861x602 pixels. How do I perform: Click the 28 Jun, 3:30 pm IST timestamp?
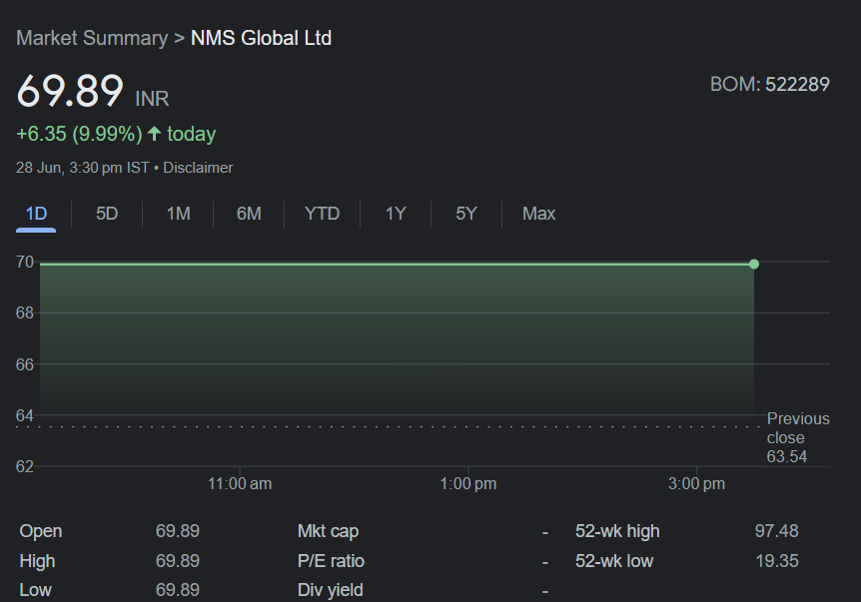click(82, 168)
